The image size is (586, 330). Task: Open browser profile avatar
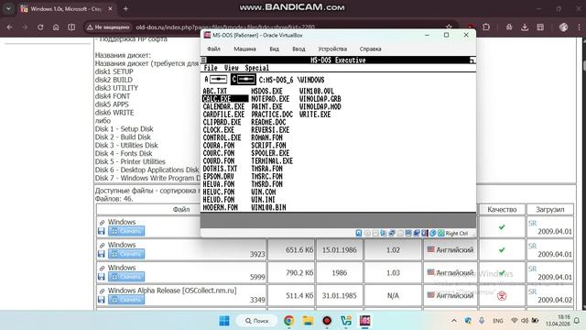click(564, 27)
